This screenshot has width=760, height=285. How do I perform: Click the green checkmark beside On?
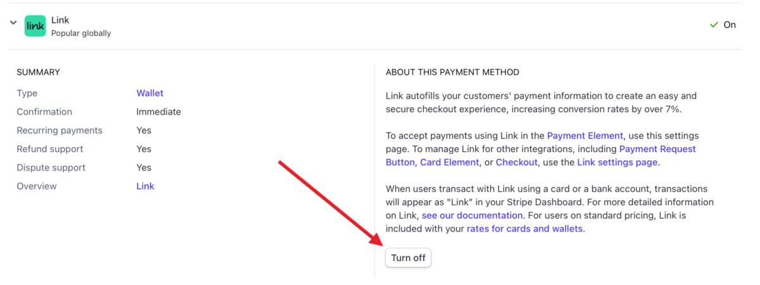tap(714, 25)
